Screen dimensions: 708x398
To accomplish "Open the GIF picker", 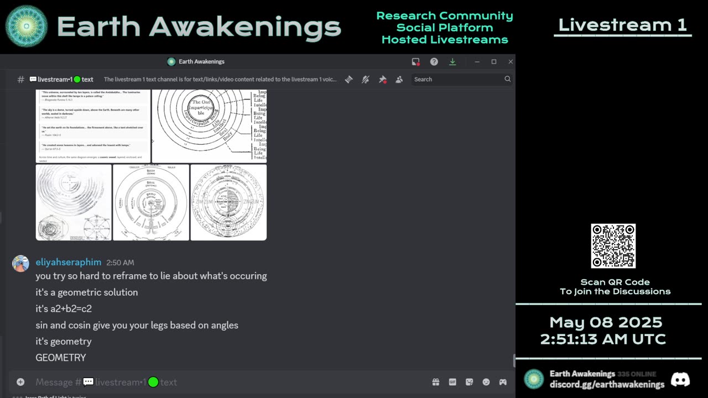I will tap(452, 382).
